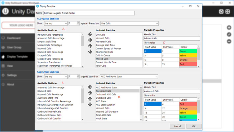Image resolution: width=234 pixels, height=132 pixels.
Task: Click End Value cell '17' in agent thresholds
Action: (170, 108)
